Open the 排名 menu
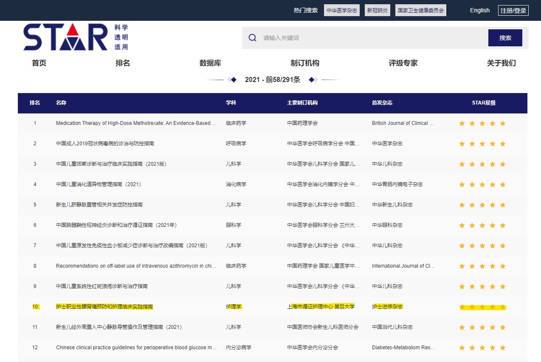Screen dimensions: 541x362 [x=122, y=63]
